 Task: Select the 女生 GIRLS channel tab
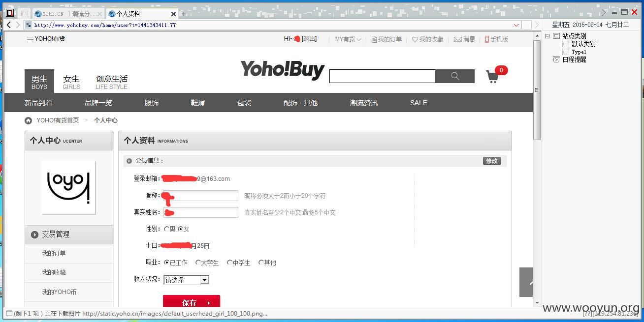[71, 82]
